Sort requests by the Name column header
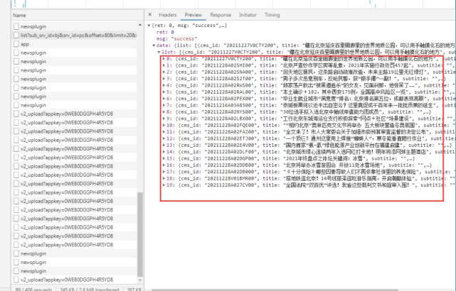The height and width of the screenshot is (291, 456). (x=19, y=15)
